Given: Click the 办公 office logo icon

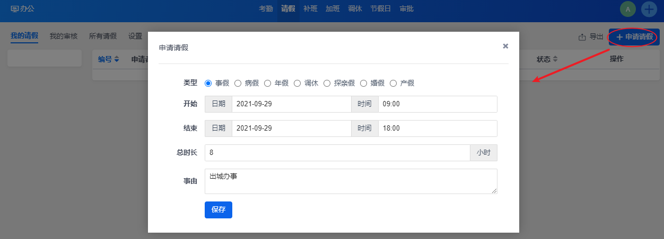Looking at the screenshot, I should tap(14, 9).
